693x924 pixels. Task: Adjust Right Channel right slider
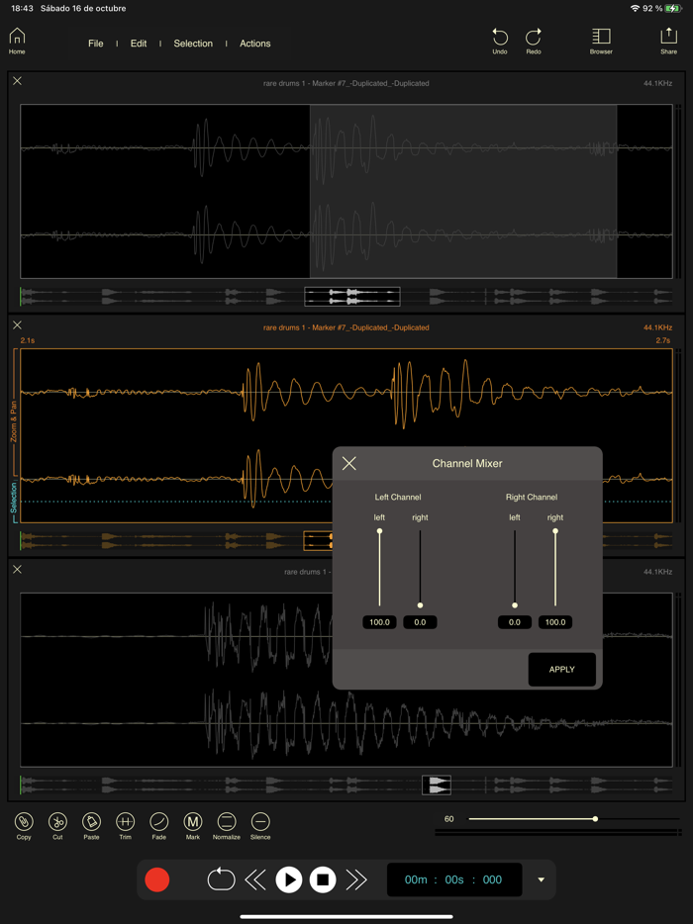(555, 568)
